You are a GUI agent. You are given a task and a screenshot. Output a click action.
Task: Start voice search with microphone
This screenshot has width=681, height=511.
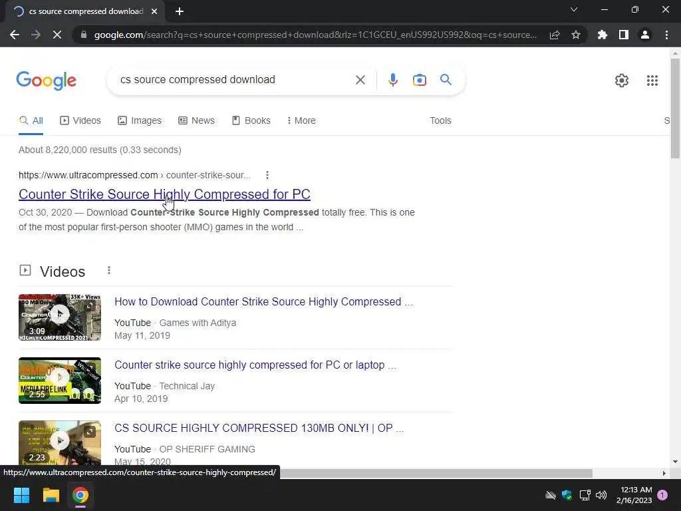392,80
